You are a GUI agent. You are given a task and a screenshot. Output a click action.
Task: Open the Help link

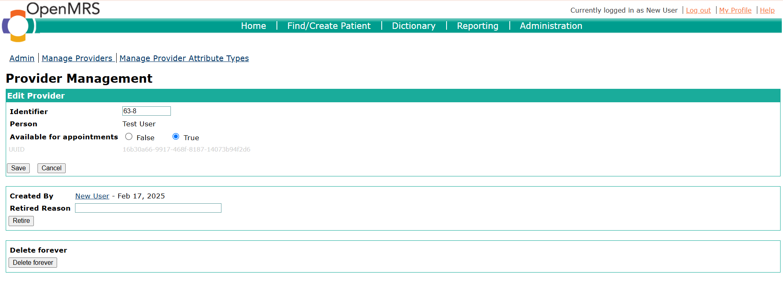click(767, 10)
